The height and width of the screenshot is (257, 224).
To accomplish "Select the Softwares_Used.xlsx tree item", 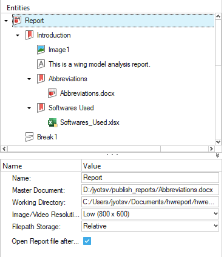I will point(90,122).
